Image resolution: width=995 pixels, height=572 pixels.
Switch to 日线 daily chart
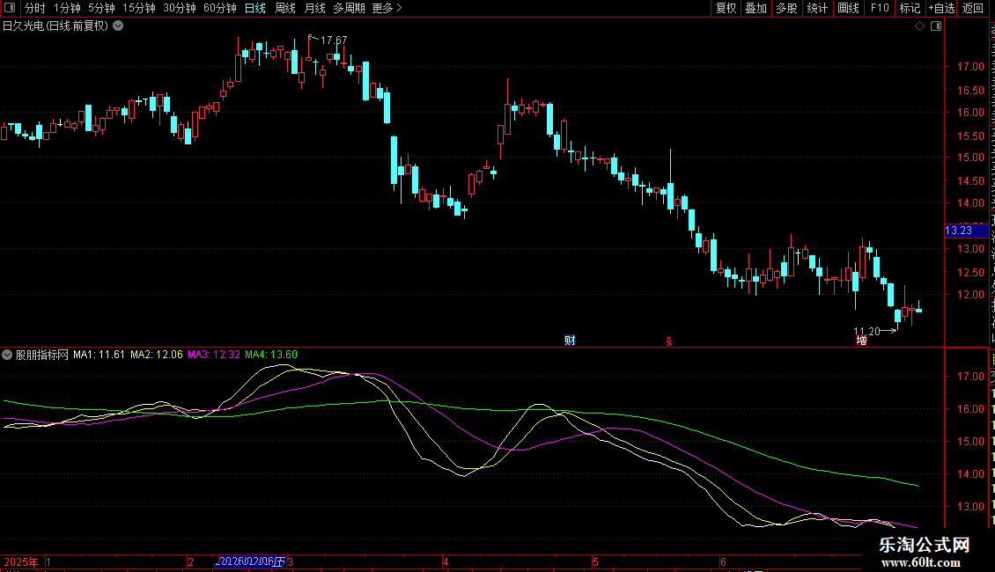pos(255,8)
